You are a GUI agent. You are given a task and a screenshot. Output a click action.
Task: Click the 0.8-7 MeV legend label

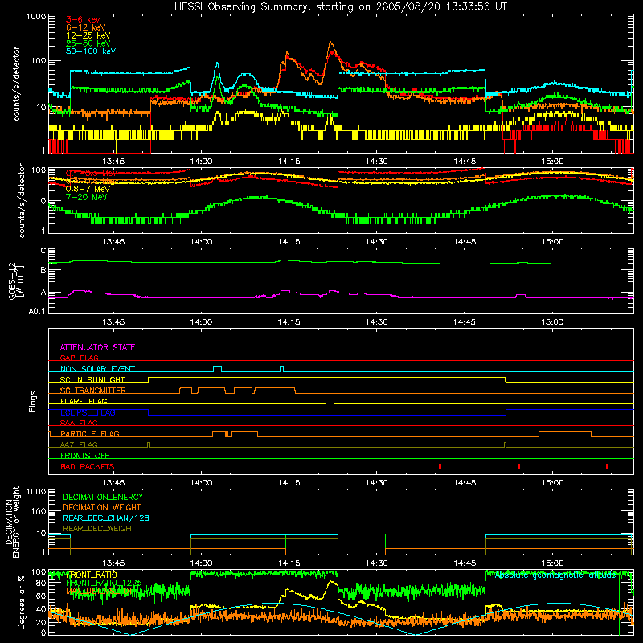coord(88,189)
